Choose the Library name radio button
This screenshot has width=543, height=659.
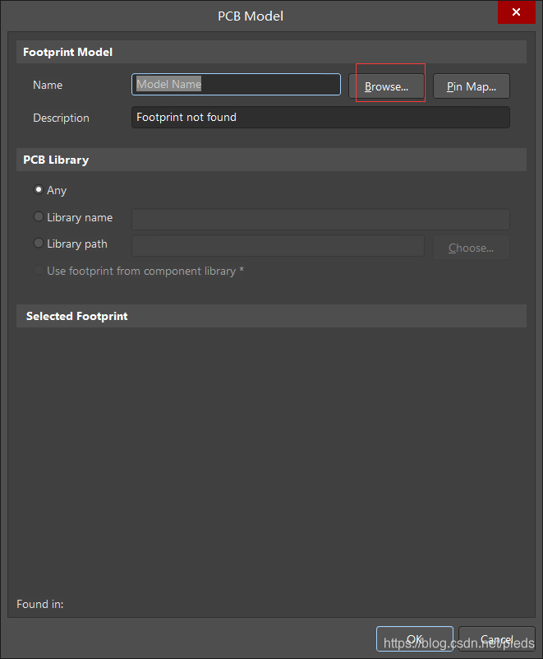(39, 218)
